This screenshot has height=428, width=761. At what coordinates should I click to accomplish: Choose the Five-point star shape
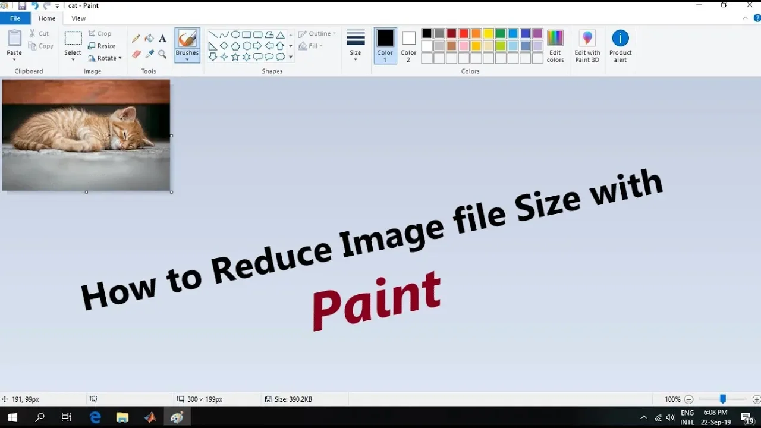coord(235,57)
